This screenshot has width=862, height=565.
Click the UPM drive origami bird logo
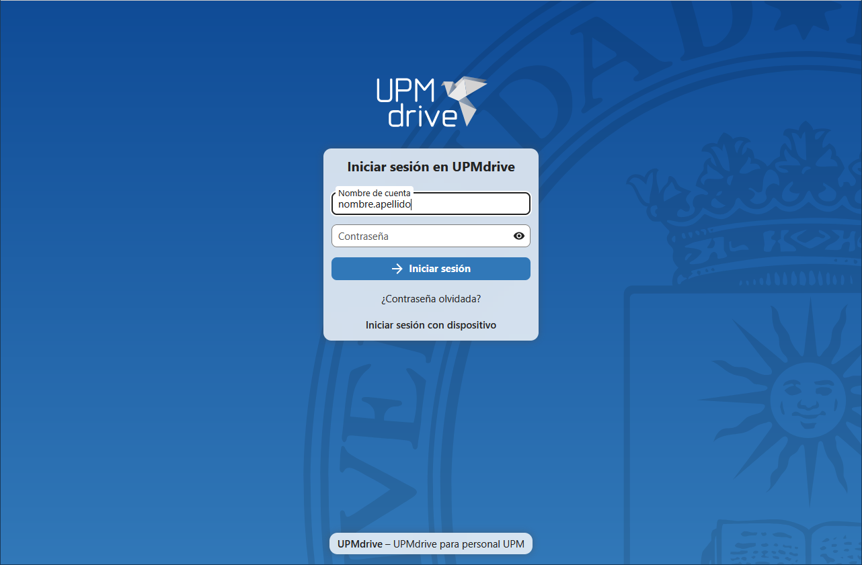tap(431, 102)
